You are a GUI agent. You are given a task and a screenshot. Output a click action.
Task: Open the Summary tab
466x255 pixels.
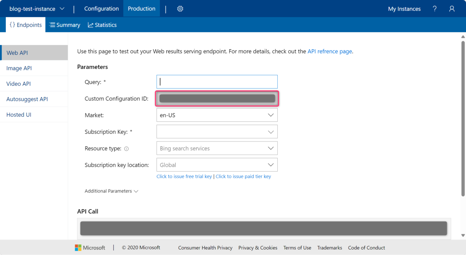pos(65,25)
